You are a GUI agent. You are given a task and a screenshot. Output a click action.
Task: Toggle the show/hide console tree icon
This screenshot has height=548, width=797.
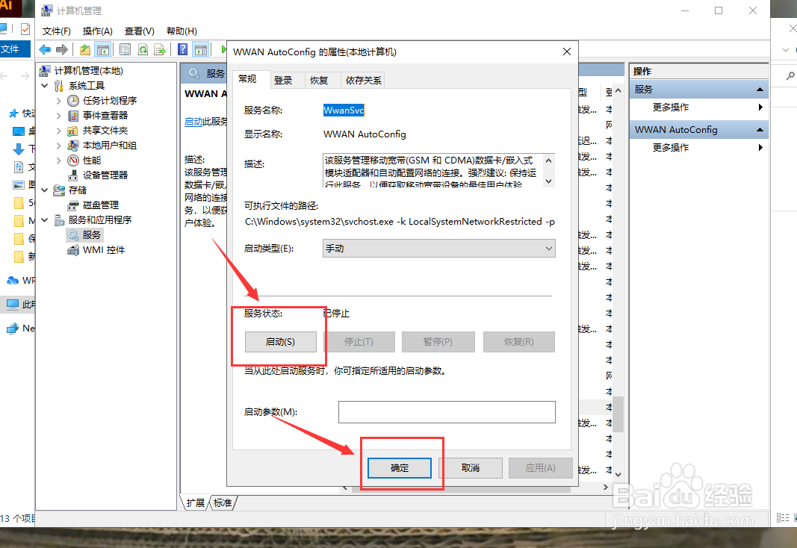coord(105,49)
